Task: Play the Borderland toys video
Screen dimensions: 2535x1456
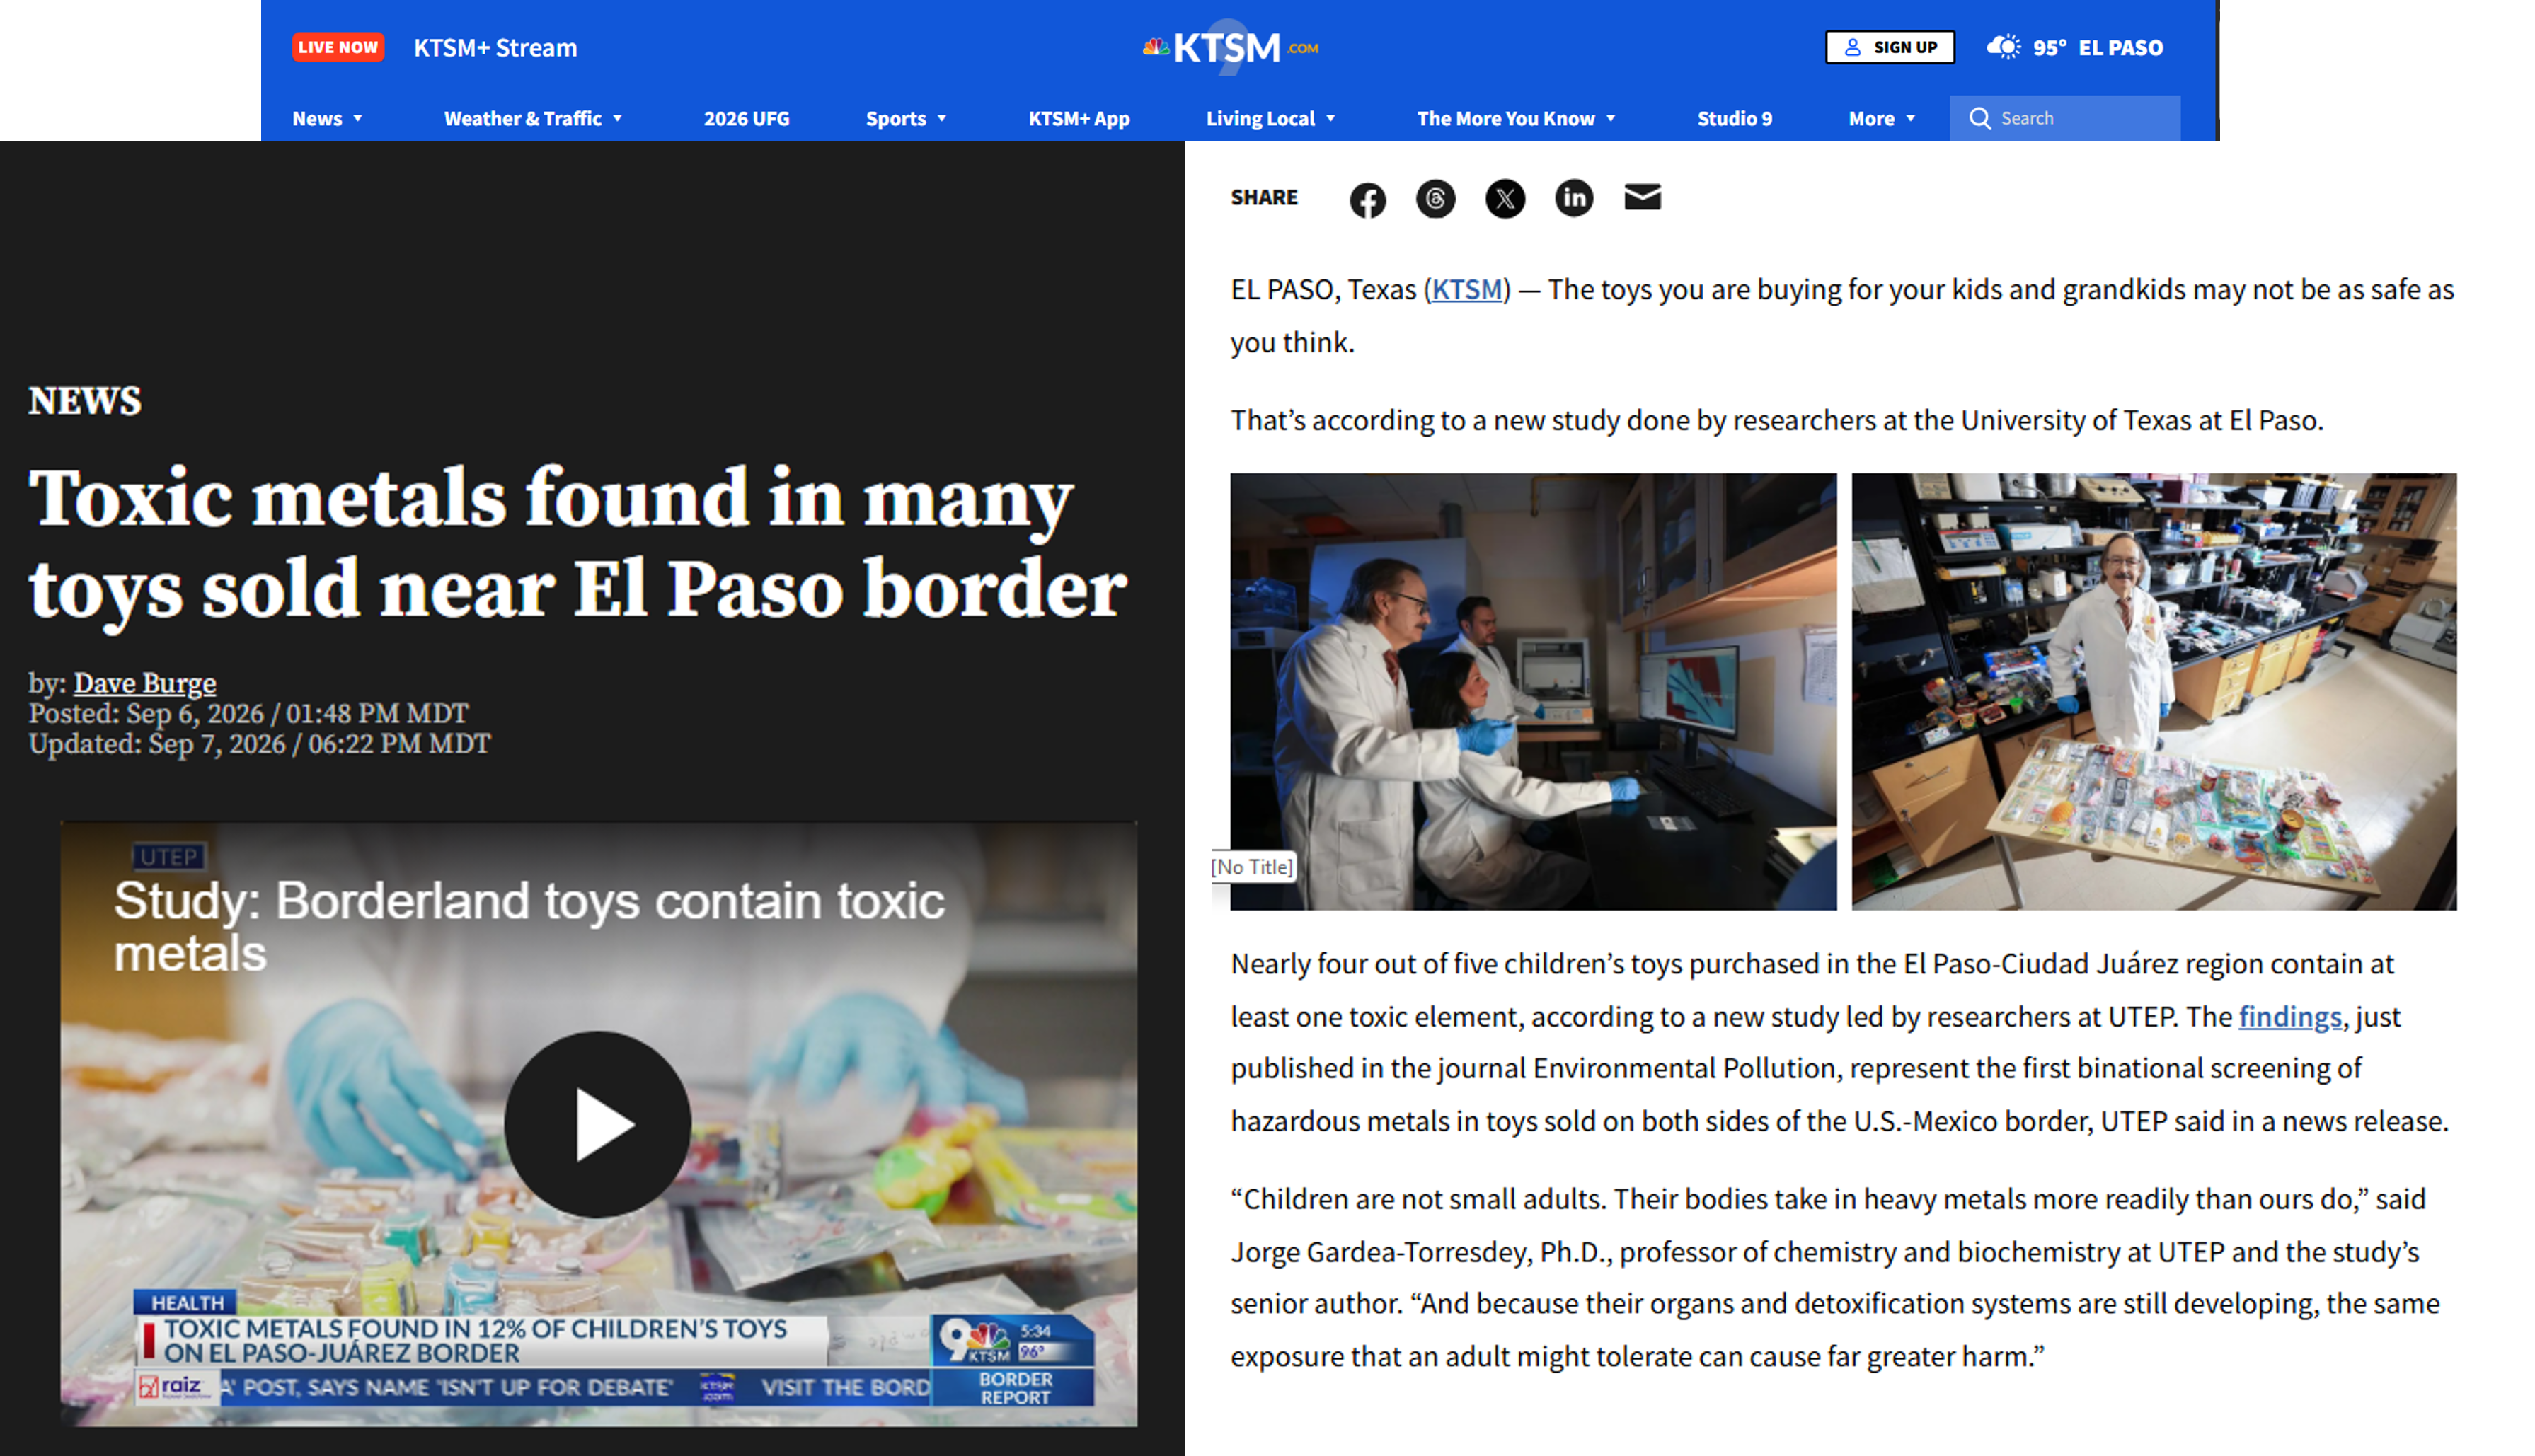Action: (597, 1124)
